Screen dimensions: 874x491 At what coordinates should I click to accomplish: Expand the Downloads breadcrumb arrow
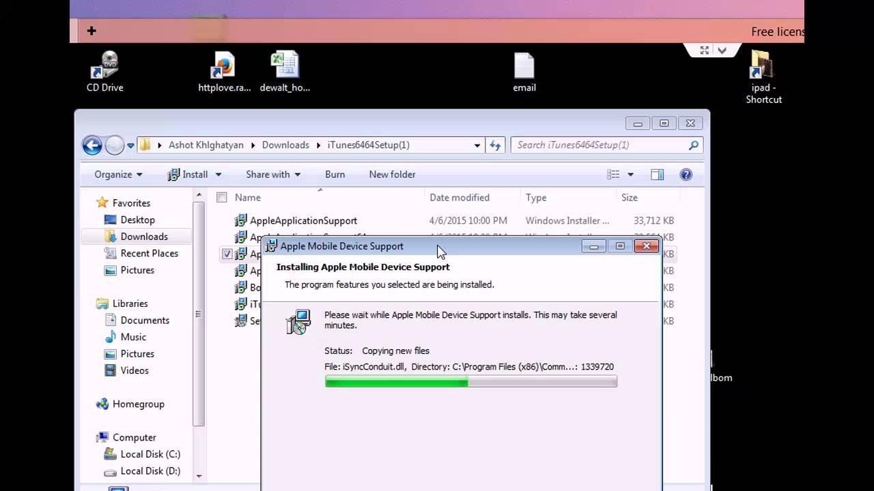318,145
